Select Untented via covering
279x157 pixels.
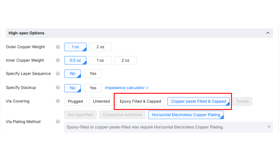tap(101, 101)
